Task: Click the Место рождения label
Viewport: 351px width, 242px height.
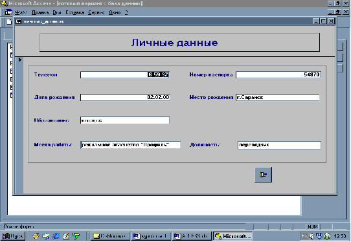Action: pyautogui.click(x=211, y=97)
